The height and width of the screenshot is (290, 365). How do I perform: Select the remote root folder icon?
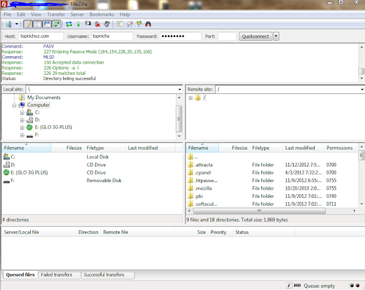(x=198, y=97)
